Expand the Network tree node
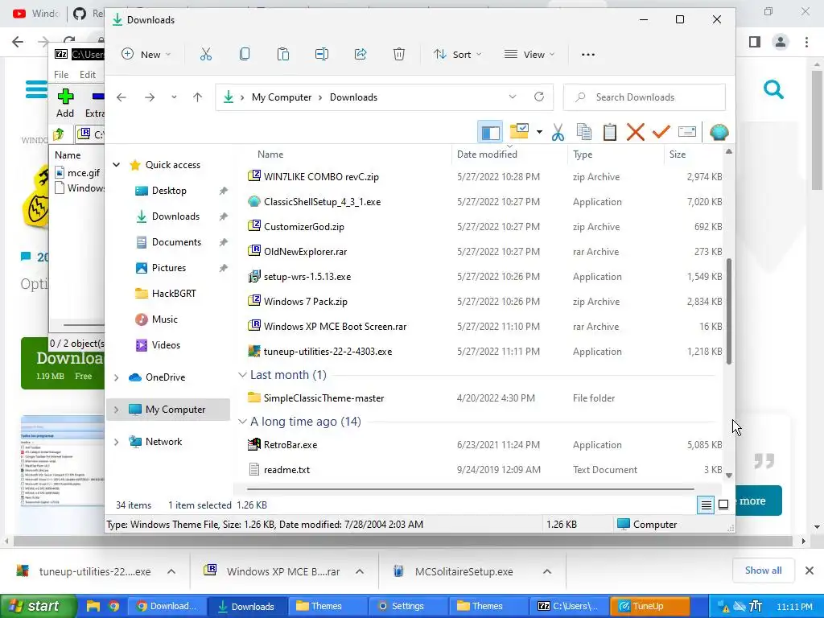Screen dimensions: 824x618 click(116, 442)
